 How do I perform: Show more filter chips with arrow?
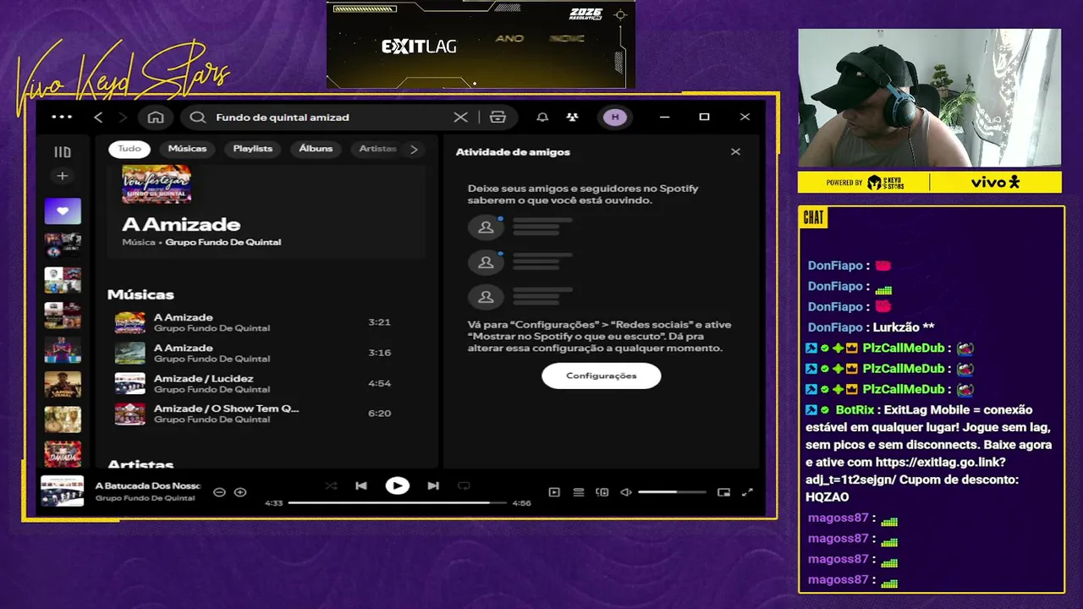[x=414, y=149]
